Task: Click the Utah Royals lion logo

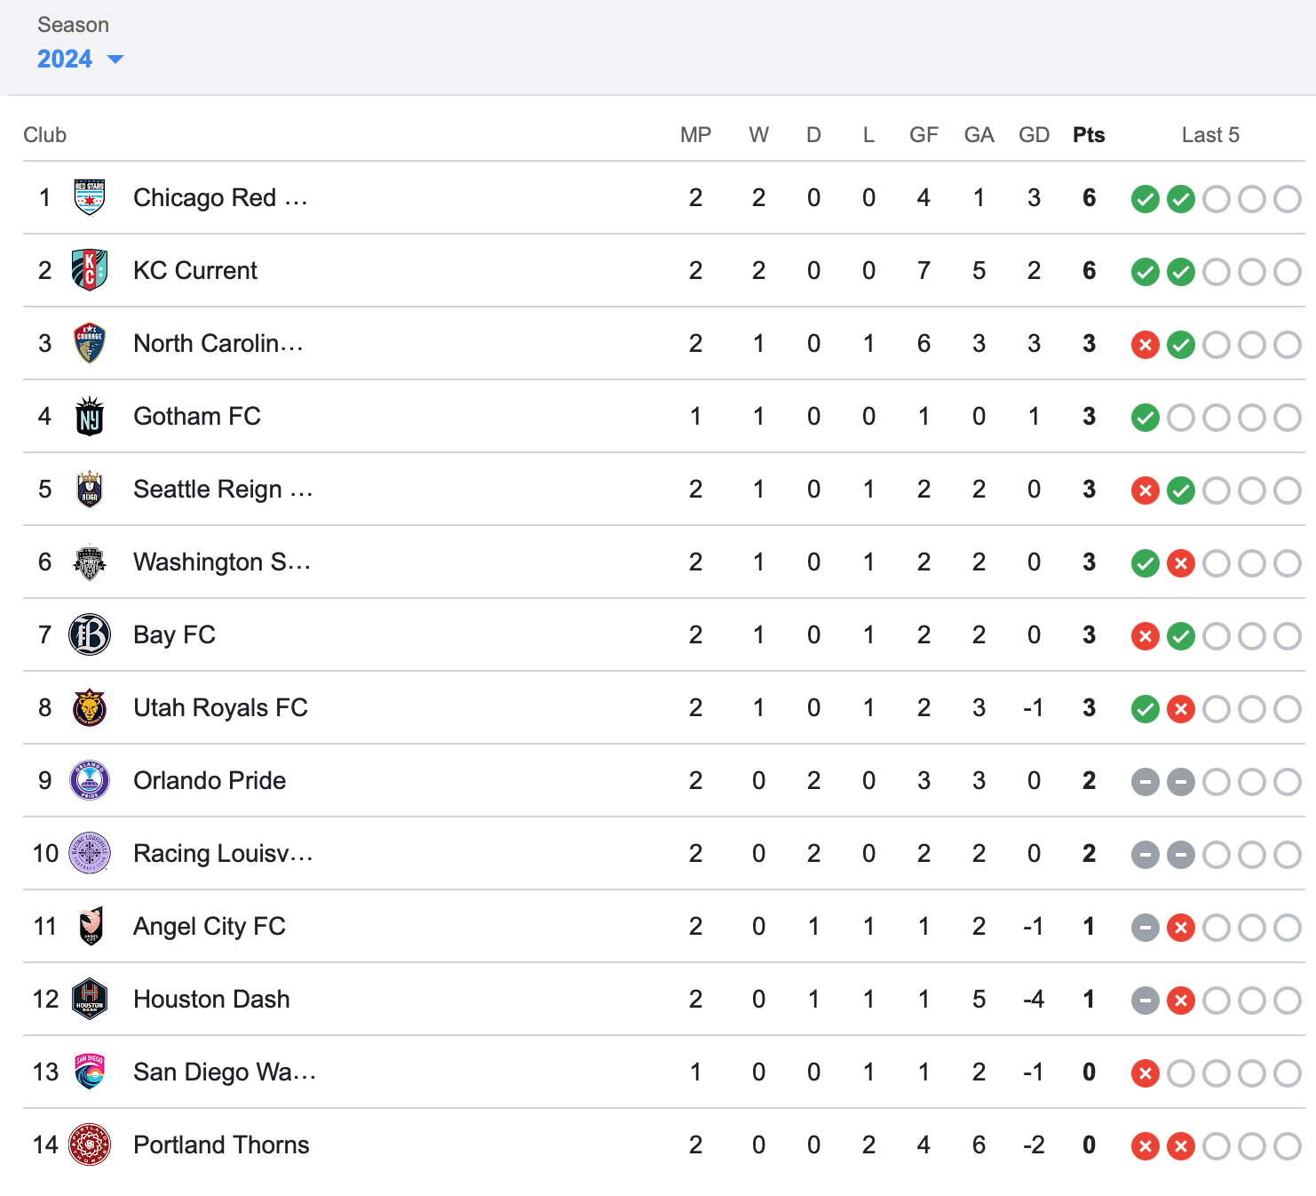Action: [90, 707]
